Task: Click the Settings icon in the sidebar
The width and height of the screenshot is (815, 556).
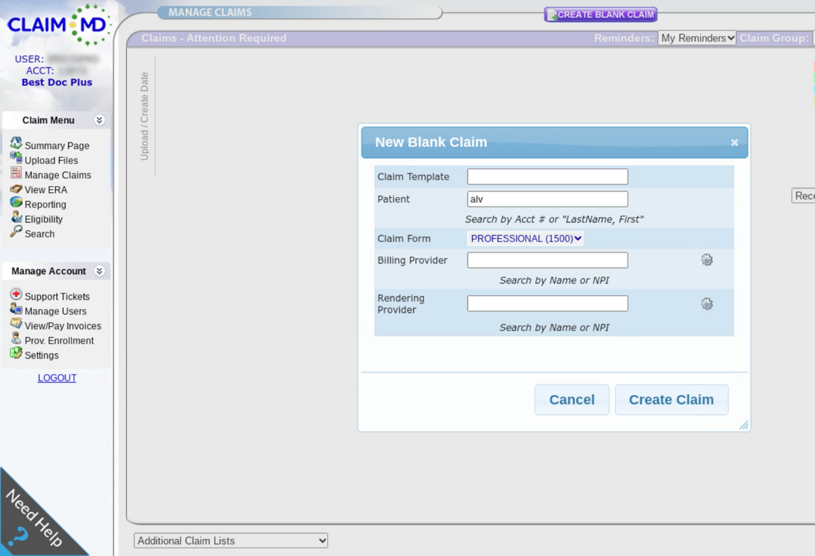Action: 16,353
